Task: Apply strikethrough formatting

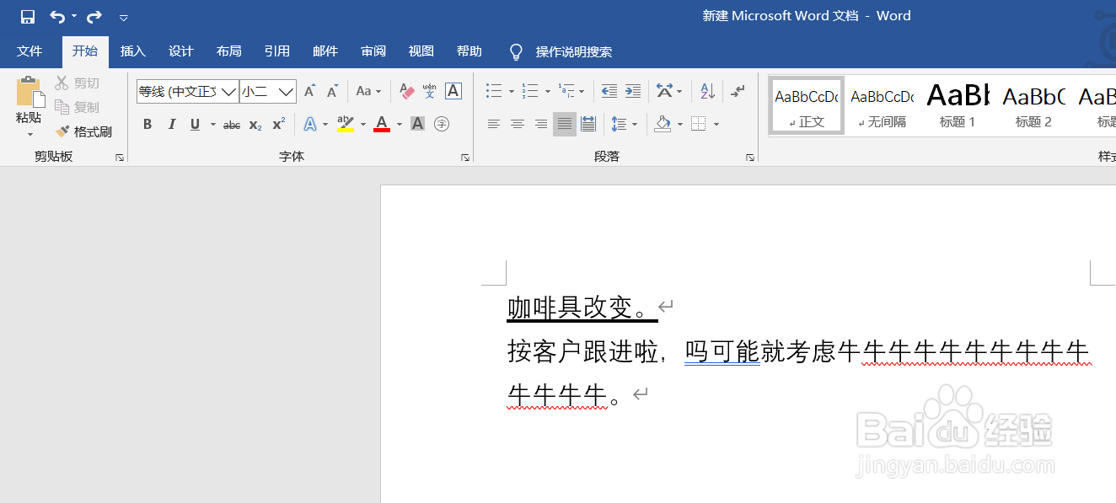Action: (x=231, y=124)
